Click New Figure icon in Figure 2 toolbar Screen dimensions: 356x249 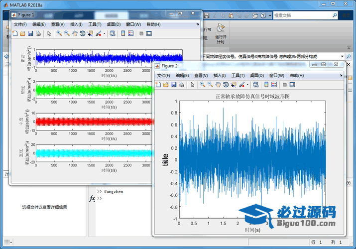pos(158,85)
